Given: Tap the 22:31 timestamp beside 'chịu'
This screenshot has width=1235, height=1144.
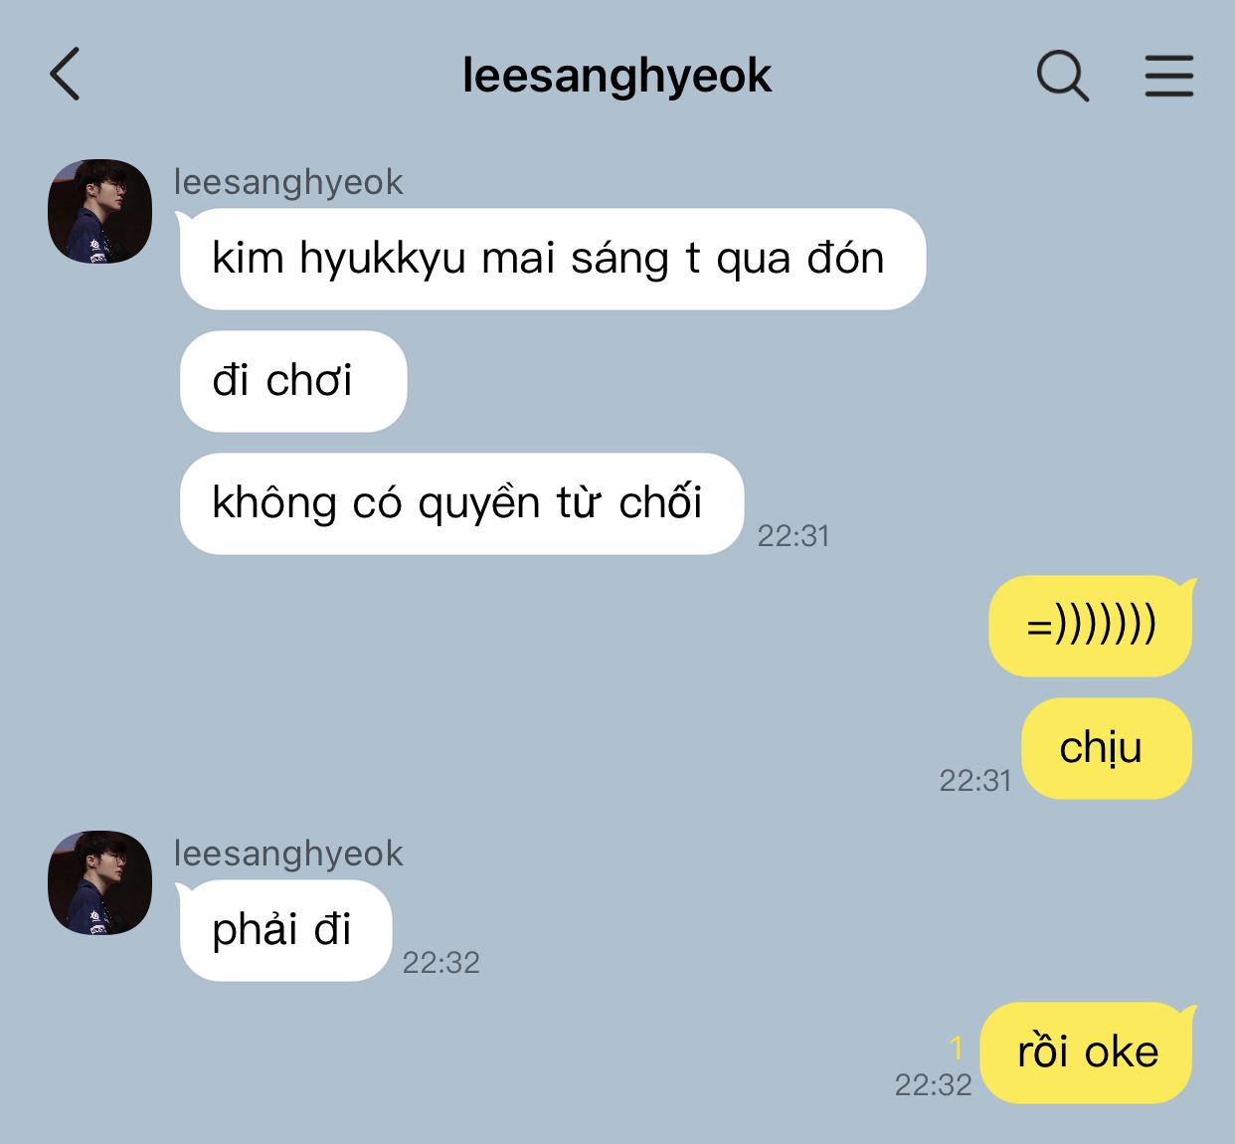Looking at the screenshot, I should [975, 781].
